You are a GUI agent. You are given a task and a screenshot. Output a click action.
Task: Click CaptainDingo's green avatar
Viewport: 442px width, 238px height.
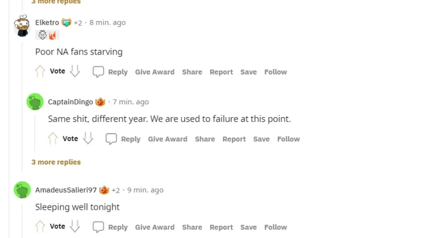35,102
